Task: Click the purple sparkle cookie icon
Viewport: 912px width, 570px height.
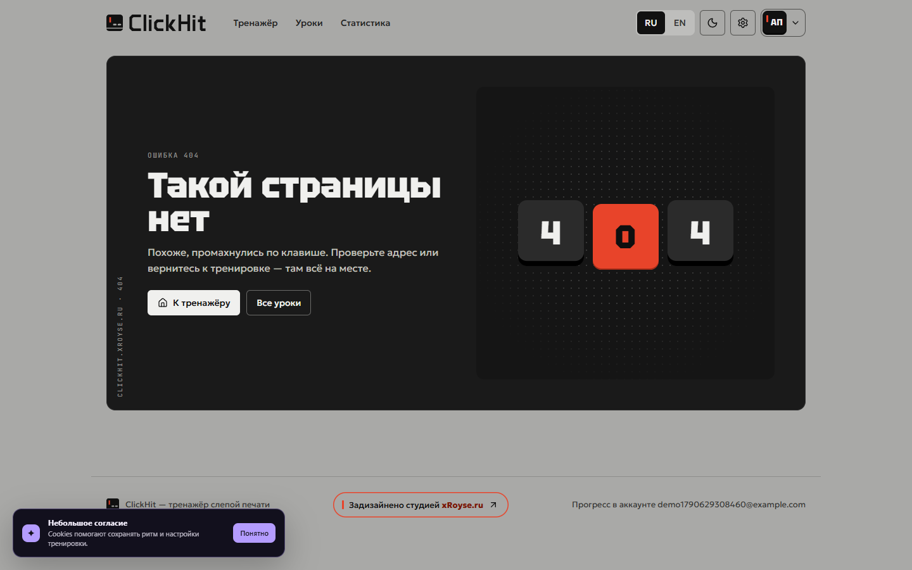Action: click(31, 533)
